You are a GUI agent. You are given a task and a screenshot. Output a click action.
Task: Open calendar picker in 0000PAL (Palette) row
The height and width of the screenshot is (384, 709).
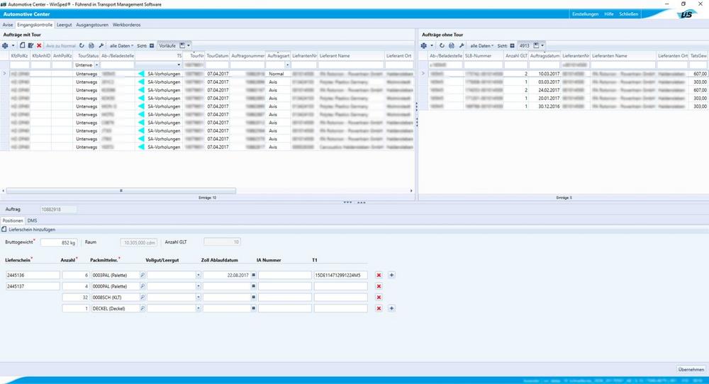click(x=254, y=286)
